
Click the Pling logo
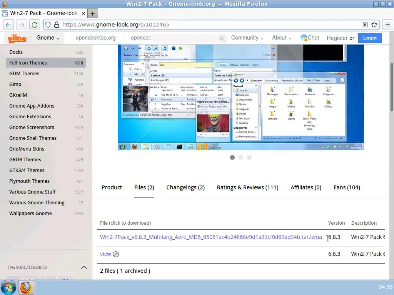tap(17, 38)
